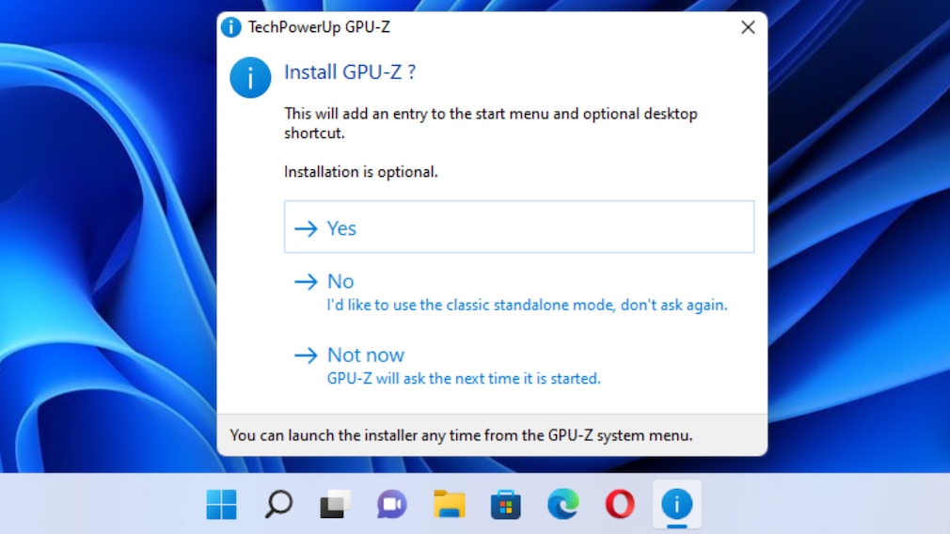
Task: Click the start menu entry description text
Action: click(x=490, y=123)
